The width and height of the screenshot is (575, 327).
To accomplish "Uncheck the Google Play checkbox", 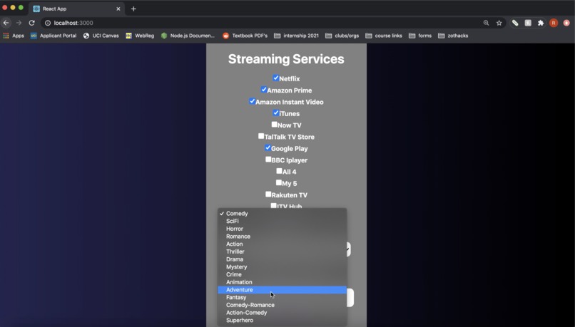I will point(268,147).
